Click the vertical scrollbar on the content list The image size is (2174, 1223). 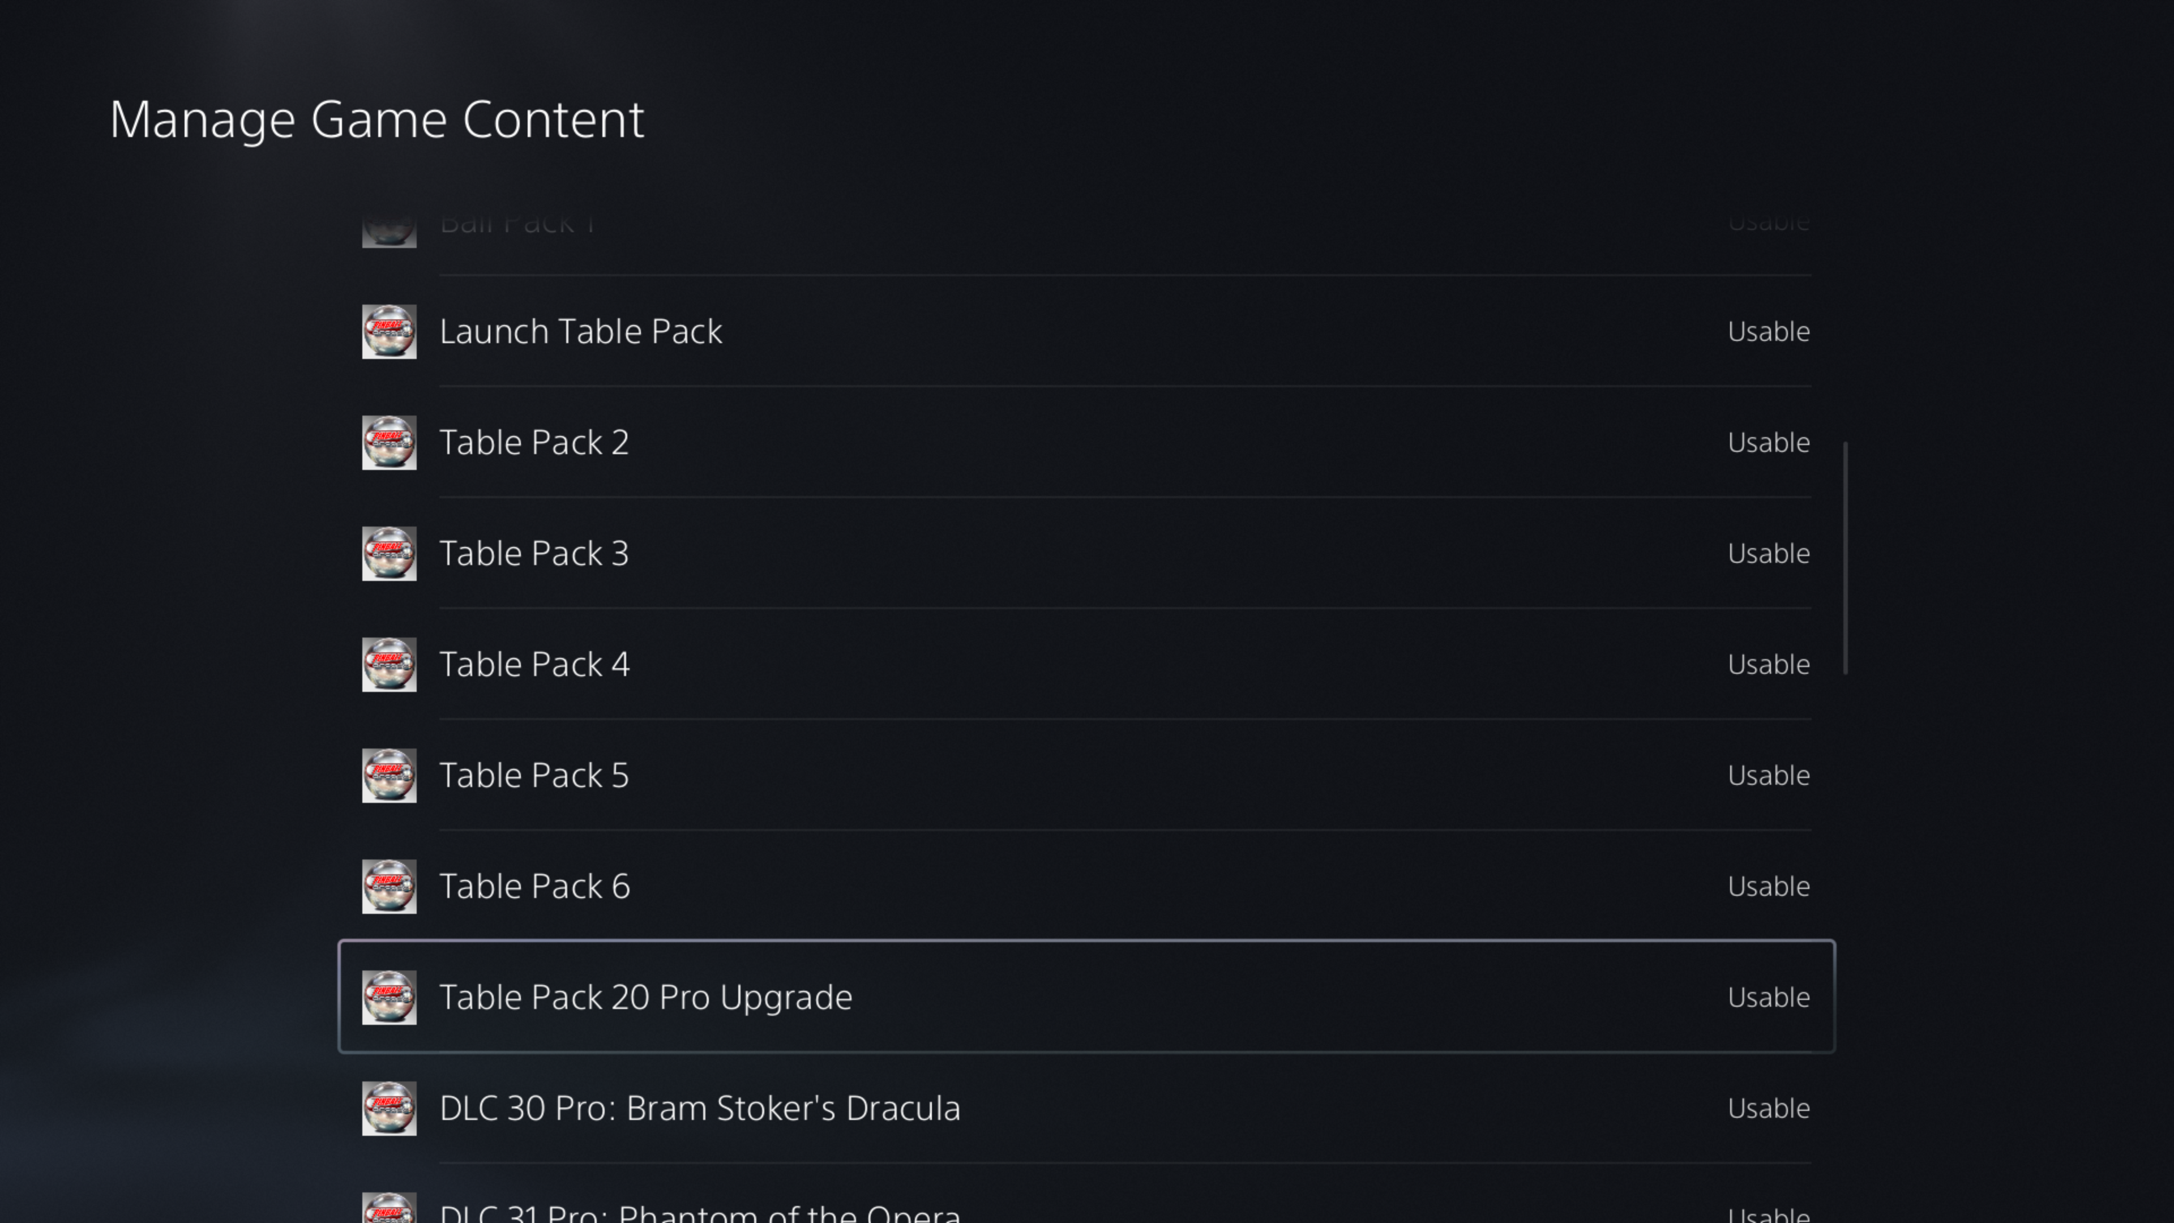tap(1846, 557)
